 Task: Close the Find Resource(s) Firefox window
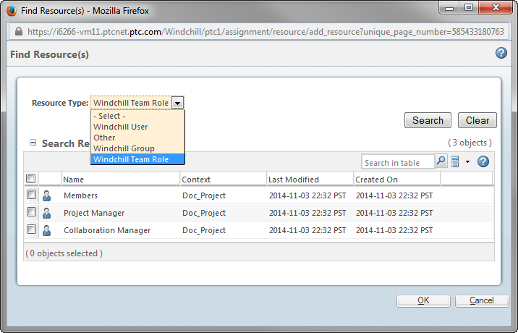point(496,7)
